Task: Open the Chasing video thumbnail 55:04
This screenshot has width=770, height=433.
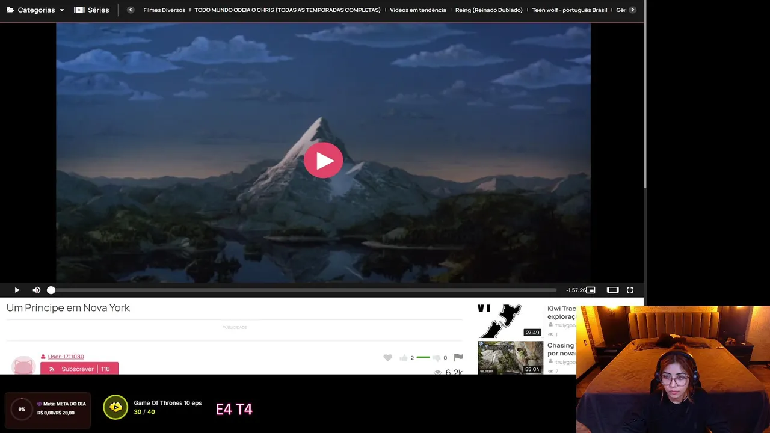Action: pos(510,358)
